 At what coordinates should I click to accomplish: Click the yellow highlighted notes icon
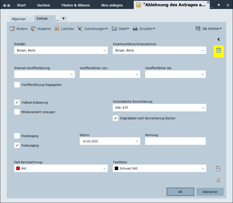coord(219,51)
